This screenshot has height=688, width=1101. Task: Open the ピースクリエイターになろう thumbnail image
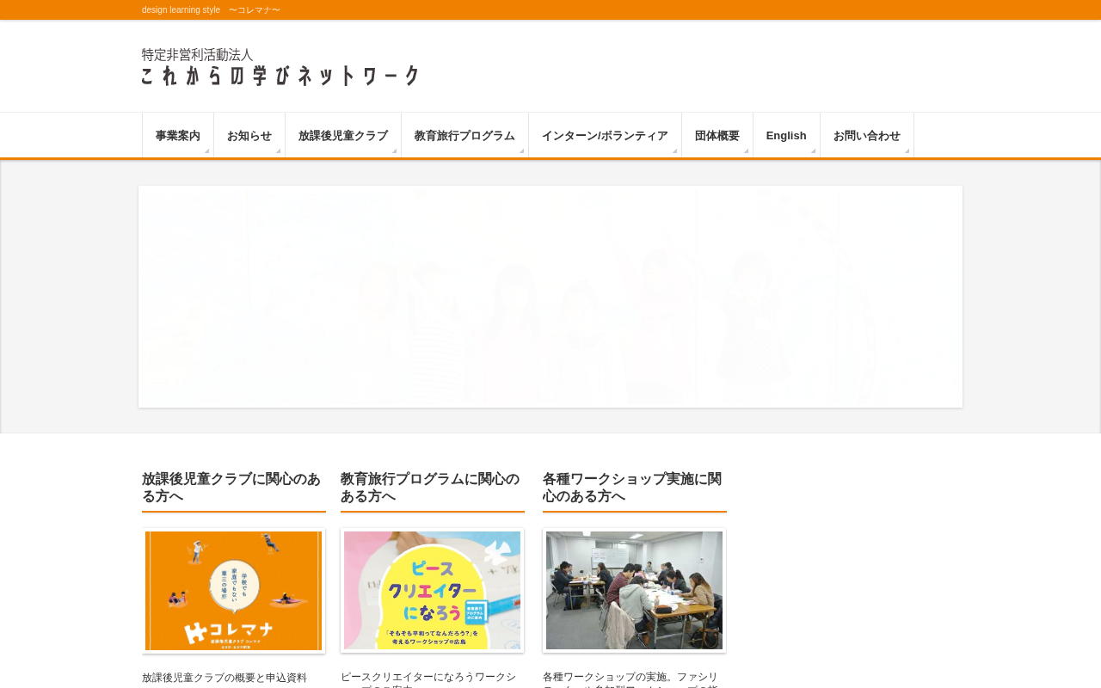point(432,591)
